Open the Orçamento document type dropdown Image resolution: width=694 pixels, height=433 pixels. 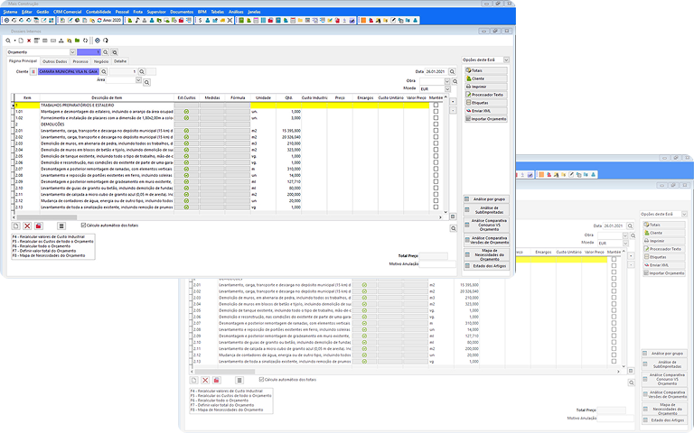pyautogui.click(x=69, y=52)
